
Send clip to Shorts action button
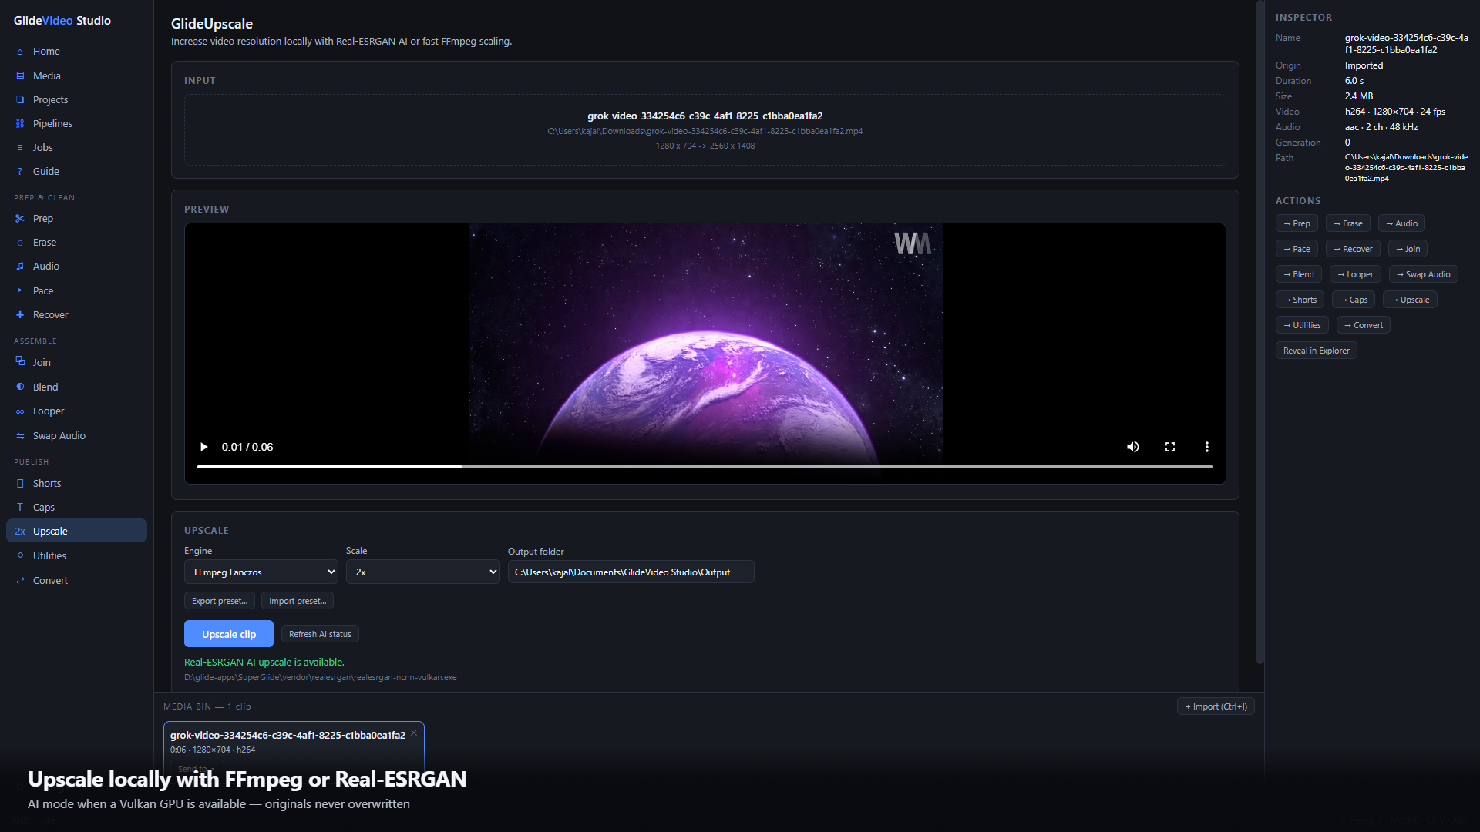[x=1300, y=300]
